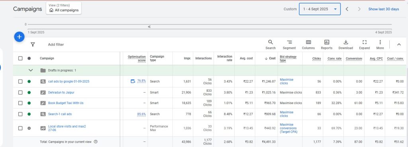This screenshot has height=147, width=408.
Task: Open the Reports icon
Action: [327, 44]
